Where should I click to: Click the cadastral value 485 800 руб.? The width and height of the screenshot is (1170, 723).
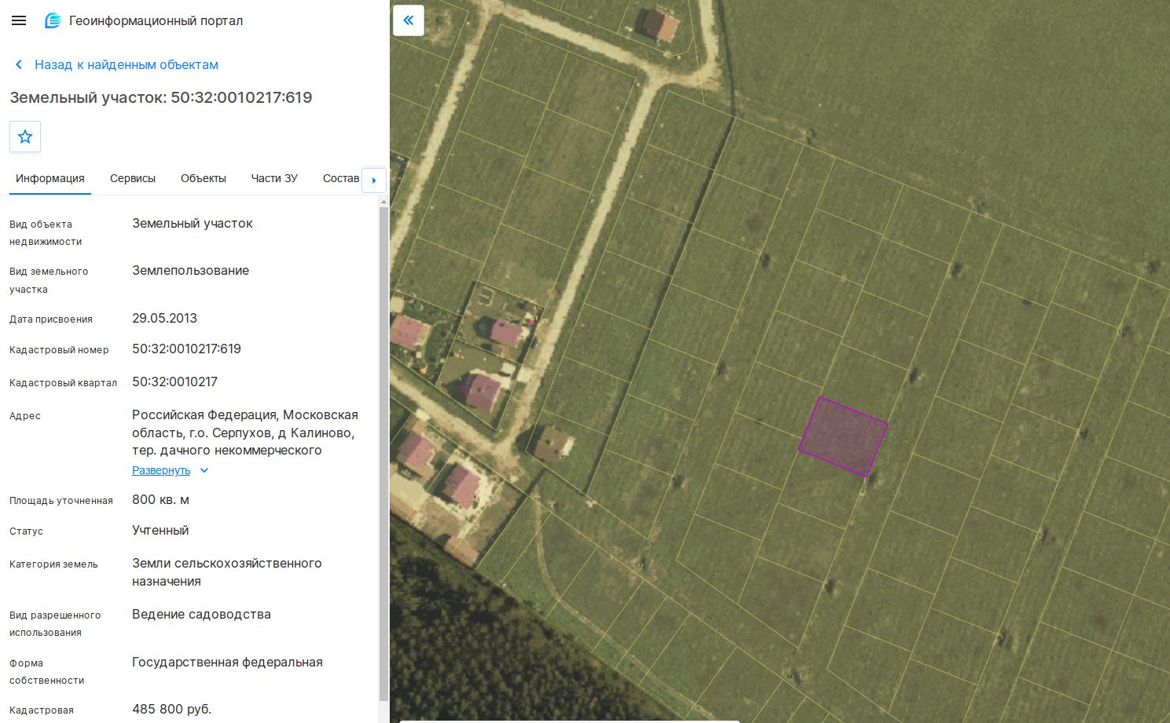click(x=172, y=709)
